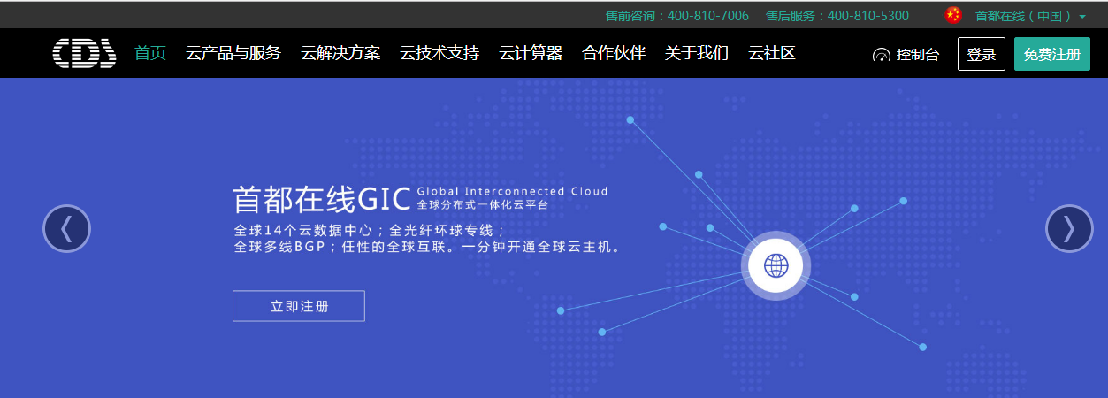Click the CDS logo
Image resolution: width=1108 pixels, height=398 pixels.
coord(84,53)
